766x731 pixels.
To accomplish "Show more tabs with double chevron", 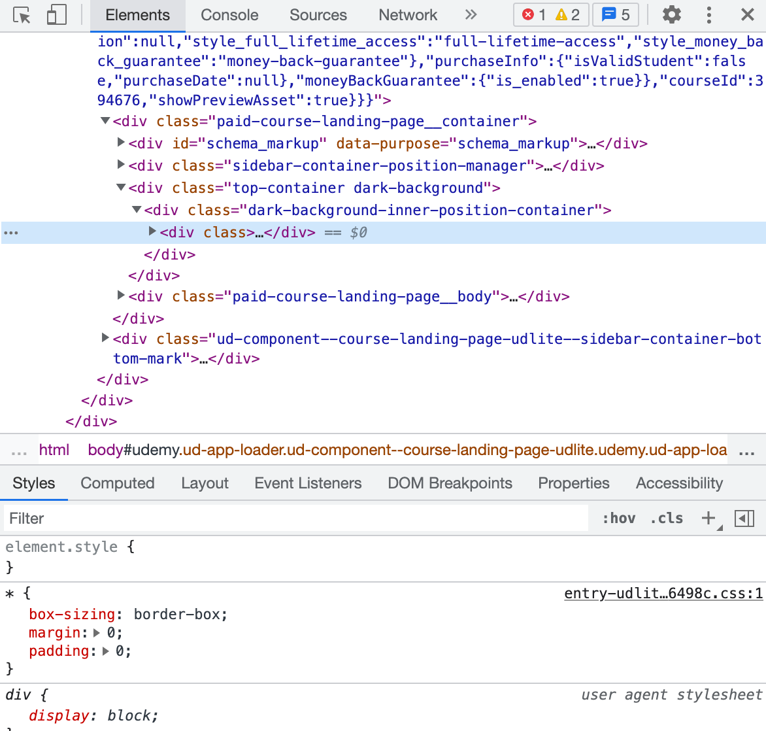I will tap(471, 15).
